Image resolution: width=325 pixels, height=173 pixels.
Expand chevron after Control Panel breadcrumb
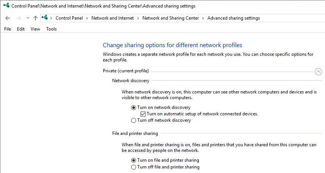87,18
